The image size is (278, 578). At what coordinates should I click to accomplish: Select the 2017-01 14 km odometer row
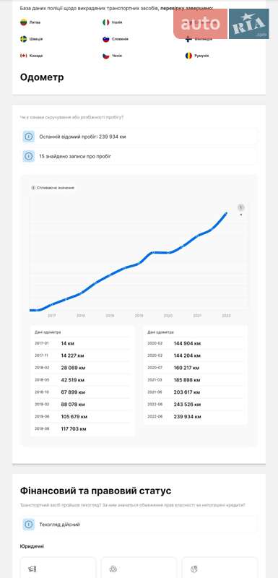point(82,343)
